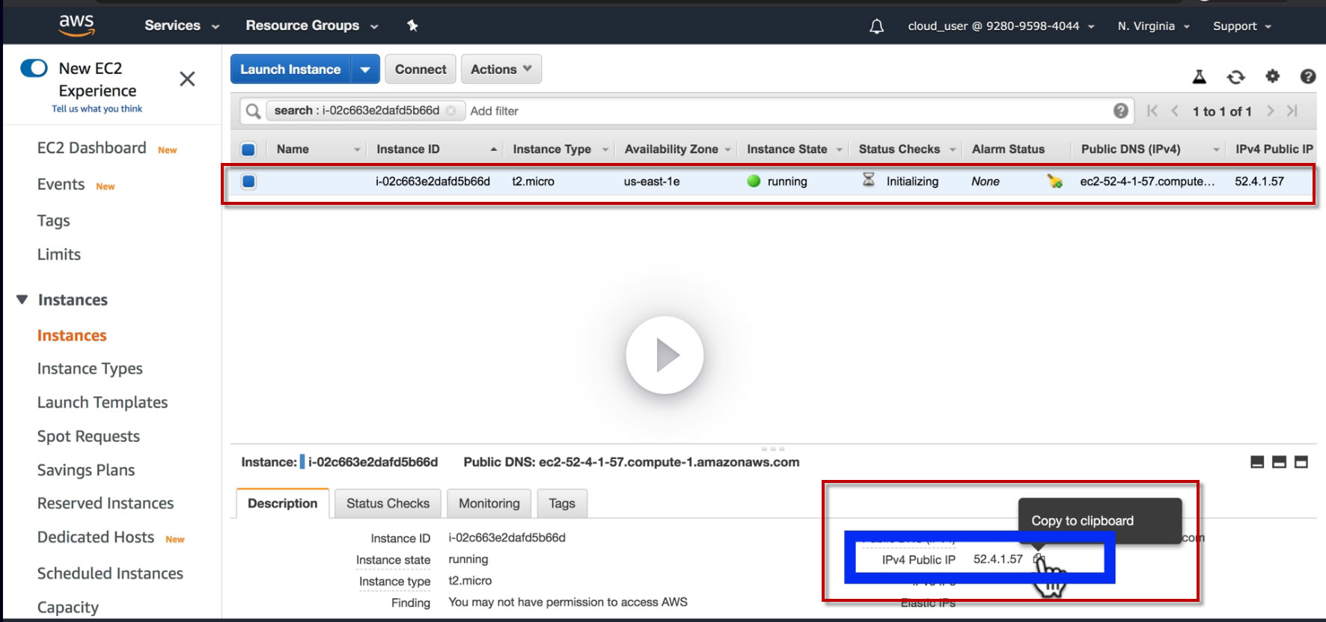The height and width of the screenshot is (622, 1326).
Task: Play the video overlay
Action: coord(664,355)
